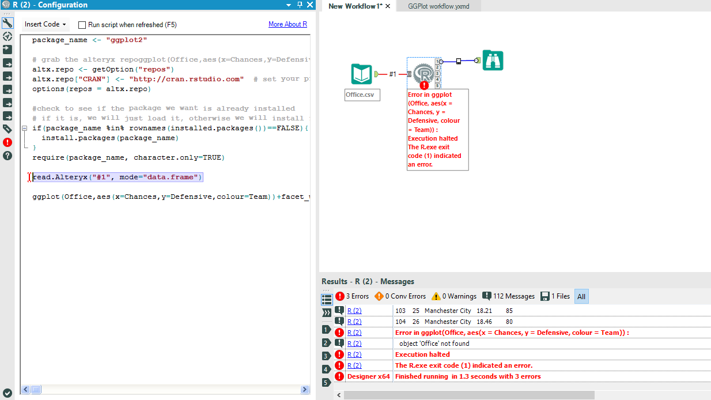Enable Run script when refreshed checkbox
This screenshot has height=400, width=711.
click(x=82, y=25)
